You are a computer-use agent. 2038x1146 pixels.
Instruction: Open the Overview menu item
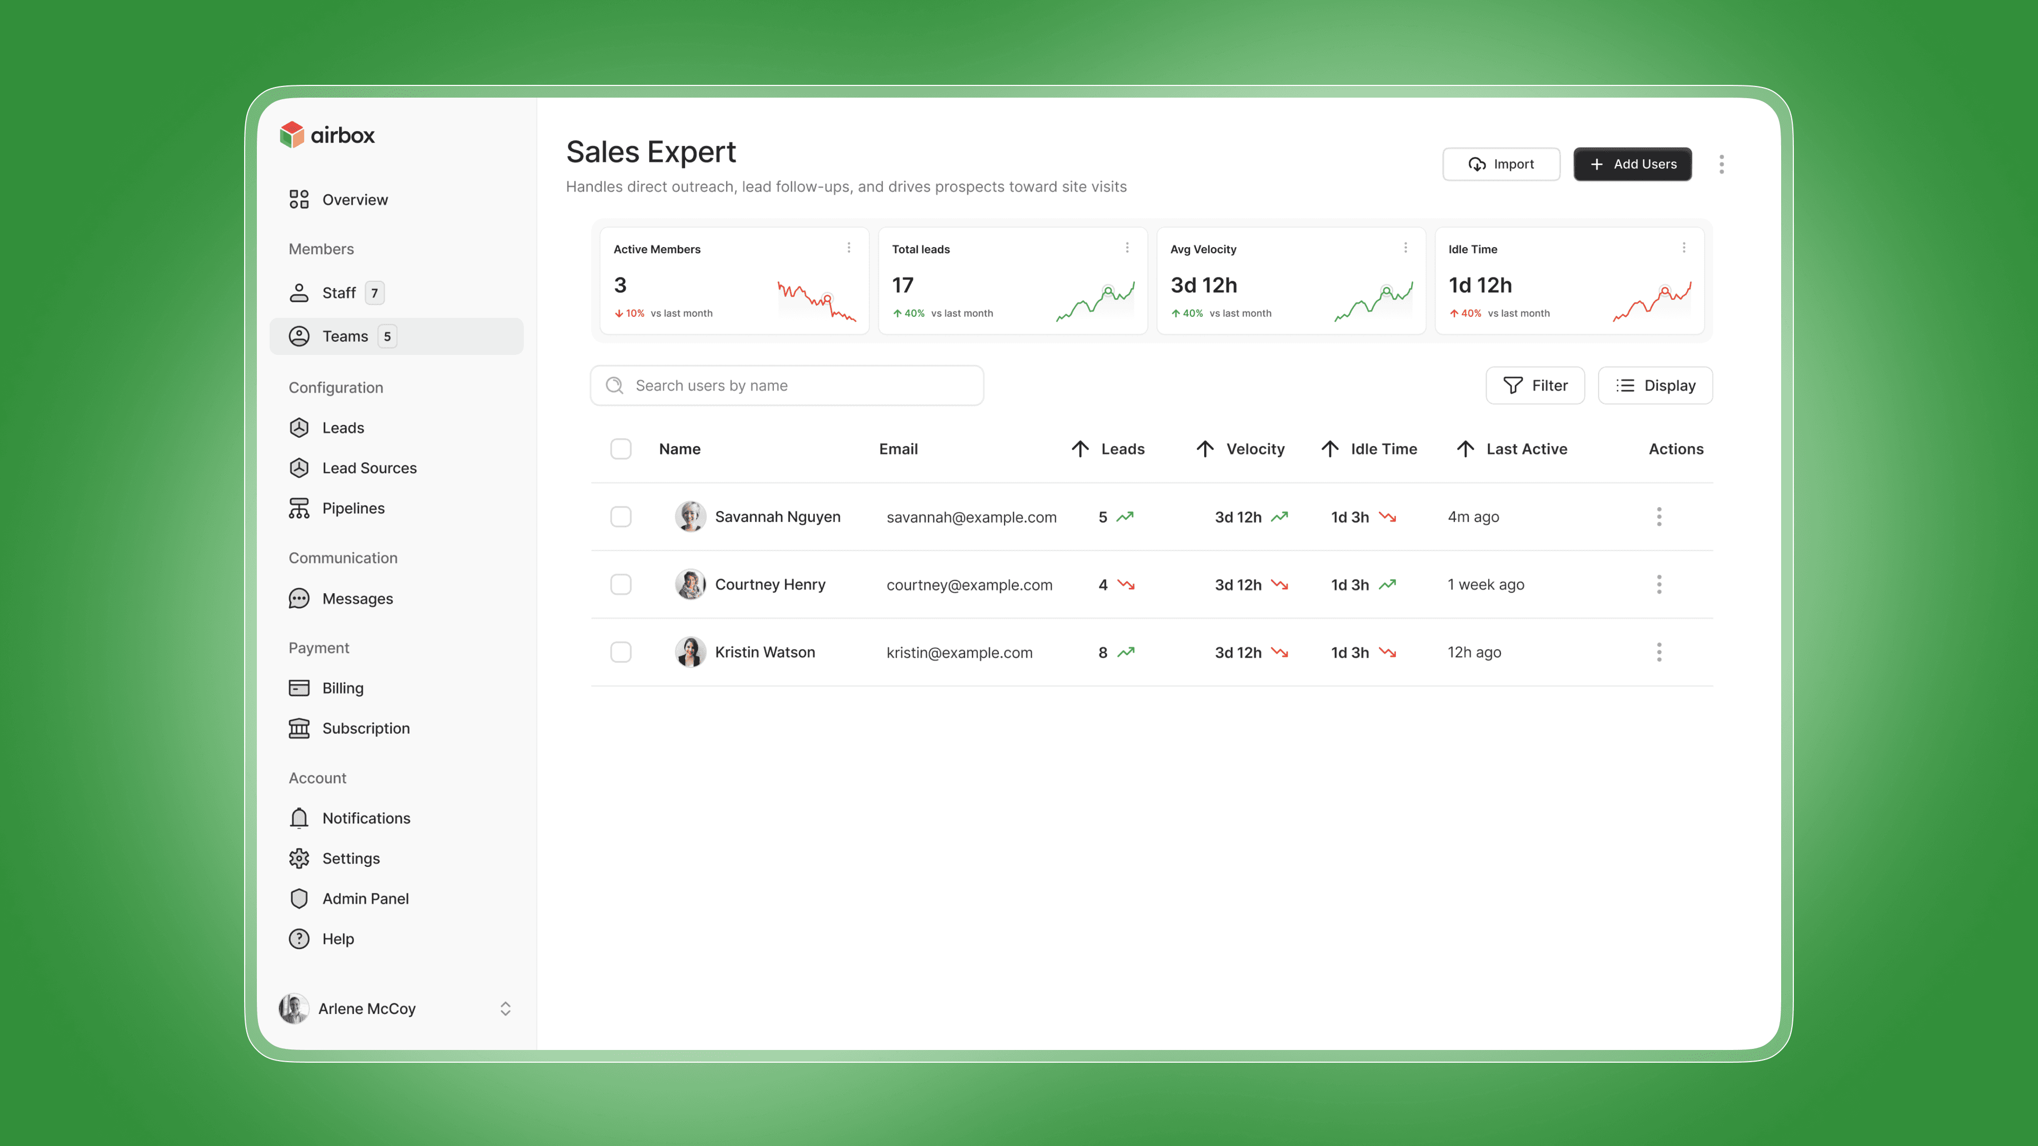coord(355,199)
